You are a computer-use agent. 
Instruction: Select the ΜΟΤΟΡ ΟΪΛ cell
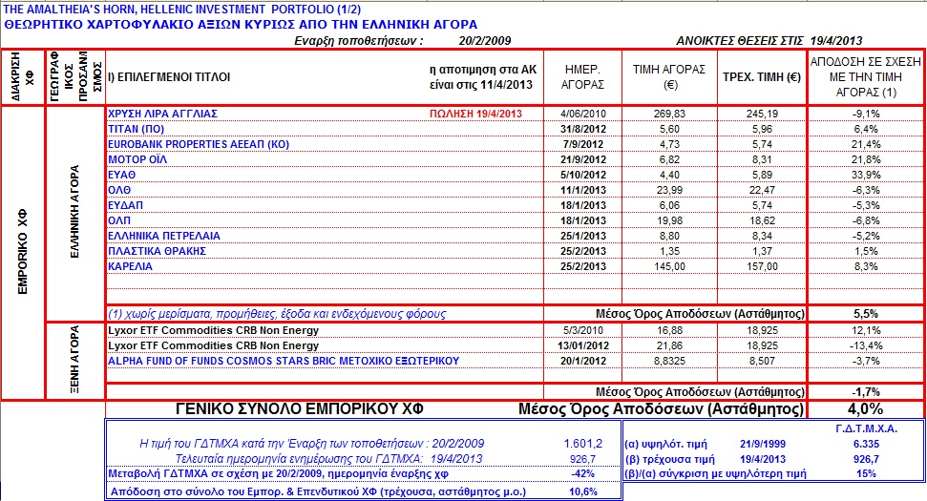point(137,159)
